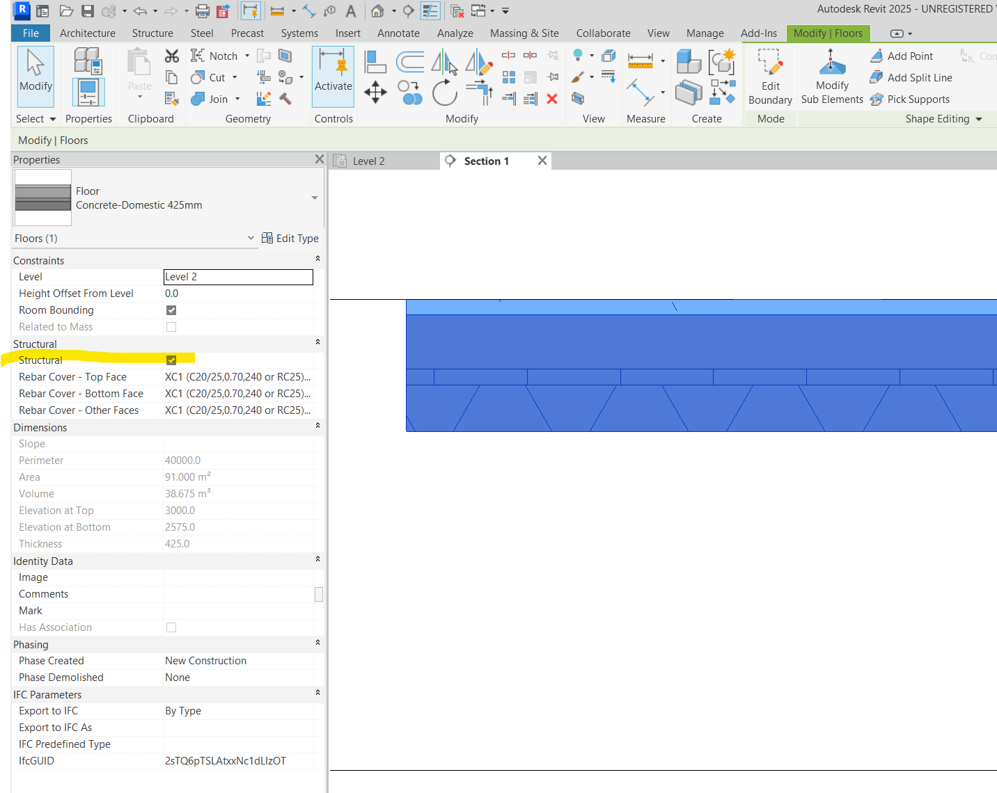Image resolution: width=997 pixels, height=793 pixels.
Task: Enable the Has Association checkbox
Action: coord(171,627)
